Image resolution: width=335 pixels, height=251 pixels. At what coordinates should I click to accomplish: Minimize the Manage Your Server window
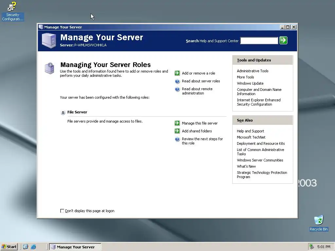(282, 27)
